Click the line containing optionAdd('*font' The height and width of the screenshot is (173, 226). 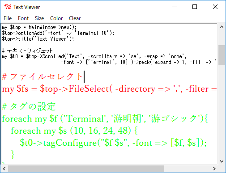pos(58,33)
